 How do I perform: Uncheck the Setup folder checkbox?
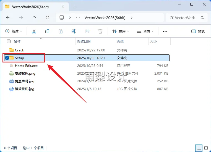[7, 58]
